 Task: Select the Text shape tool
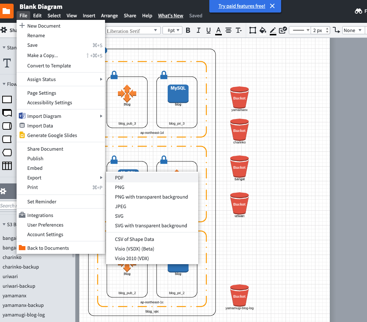[x=7, y=63]
